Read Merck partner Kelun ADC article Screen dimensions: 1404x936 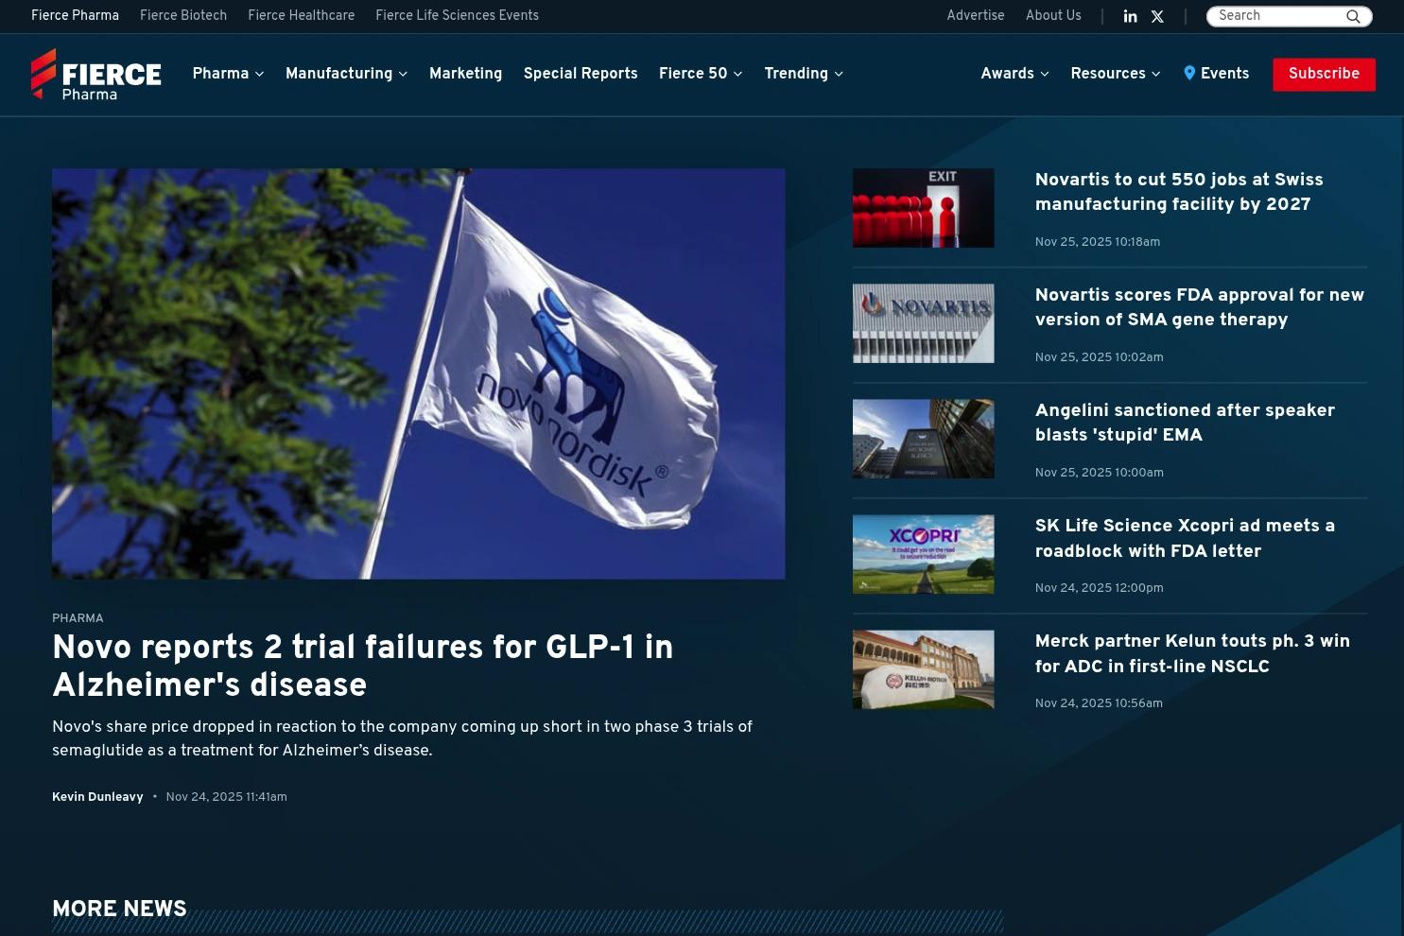[x=1192, y=653]
